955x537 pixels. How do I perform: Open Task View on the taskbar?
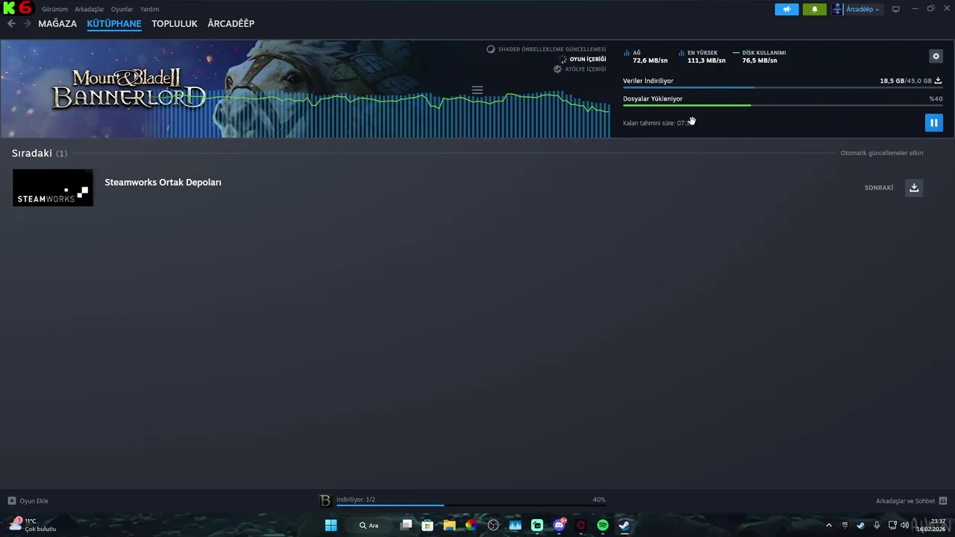[406, 525]
